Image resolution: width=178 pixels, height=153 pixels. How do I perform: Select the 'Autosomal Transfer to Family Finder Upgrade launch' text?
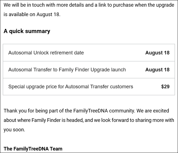(x=67, y=70)
